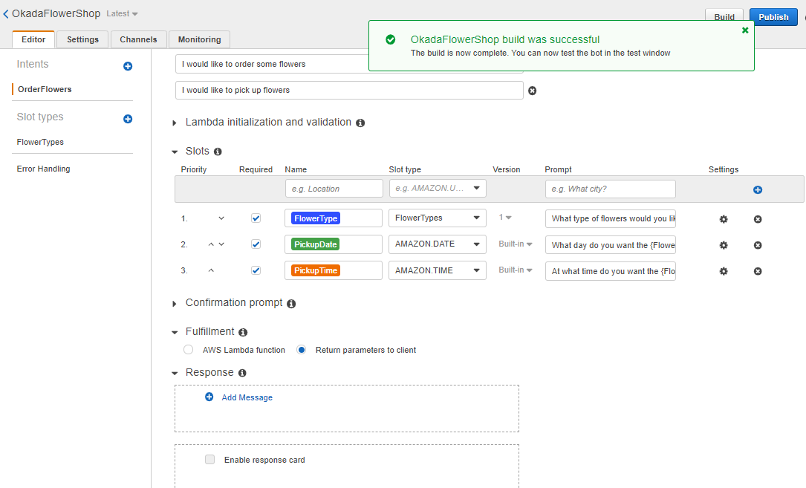Show info icon for Response

pos(242,374)
